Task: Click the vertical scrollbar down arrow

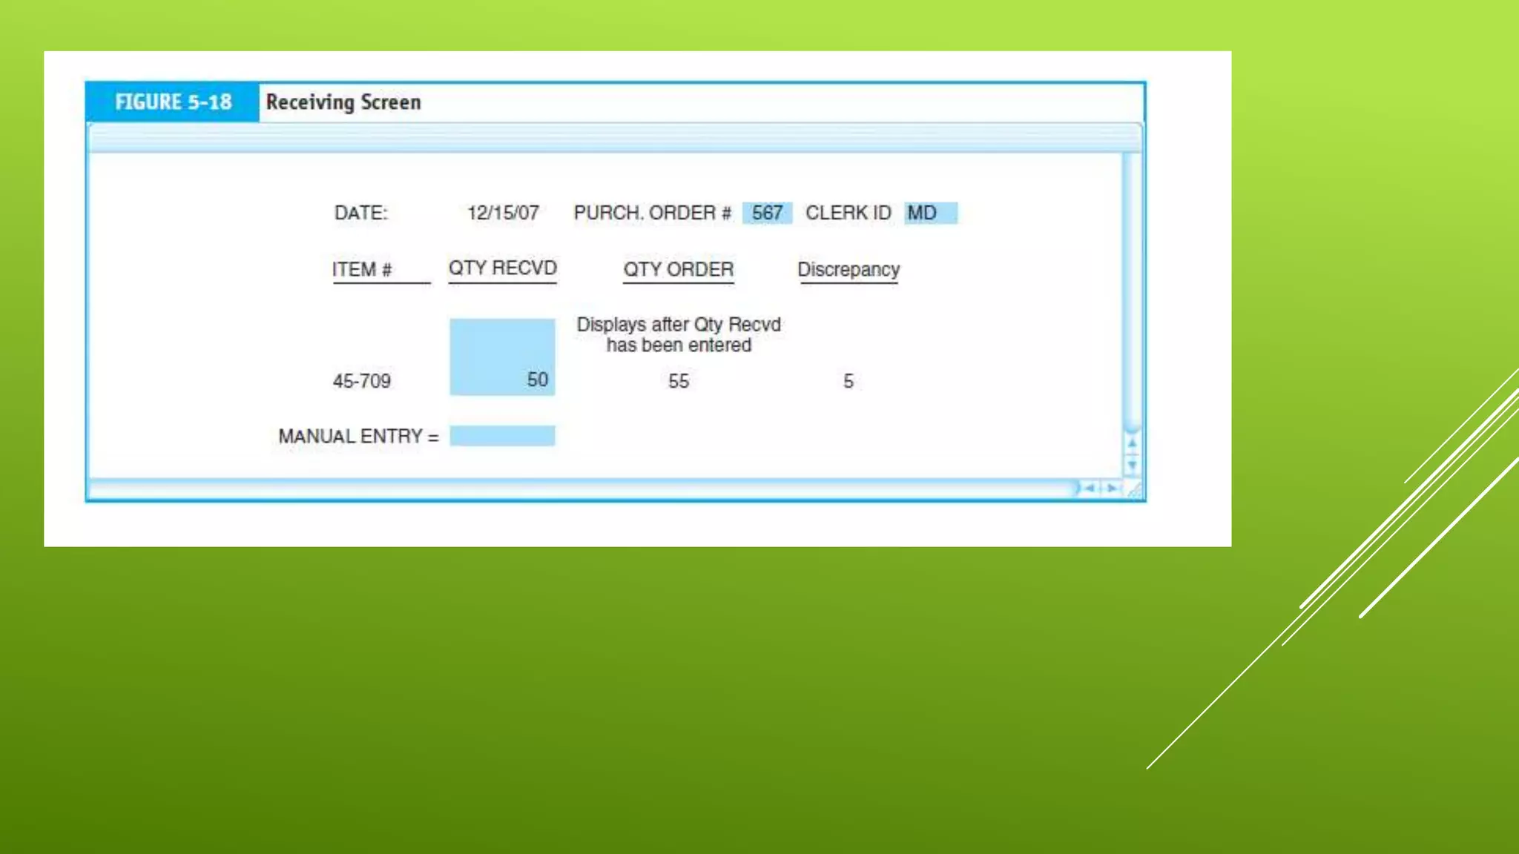Action: (1132, 466)
